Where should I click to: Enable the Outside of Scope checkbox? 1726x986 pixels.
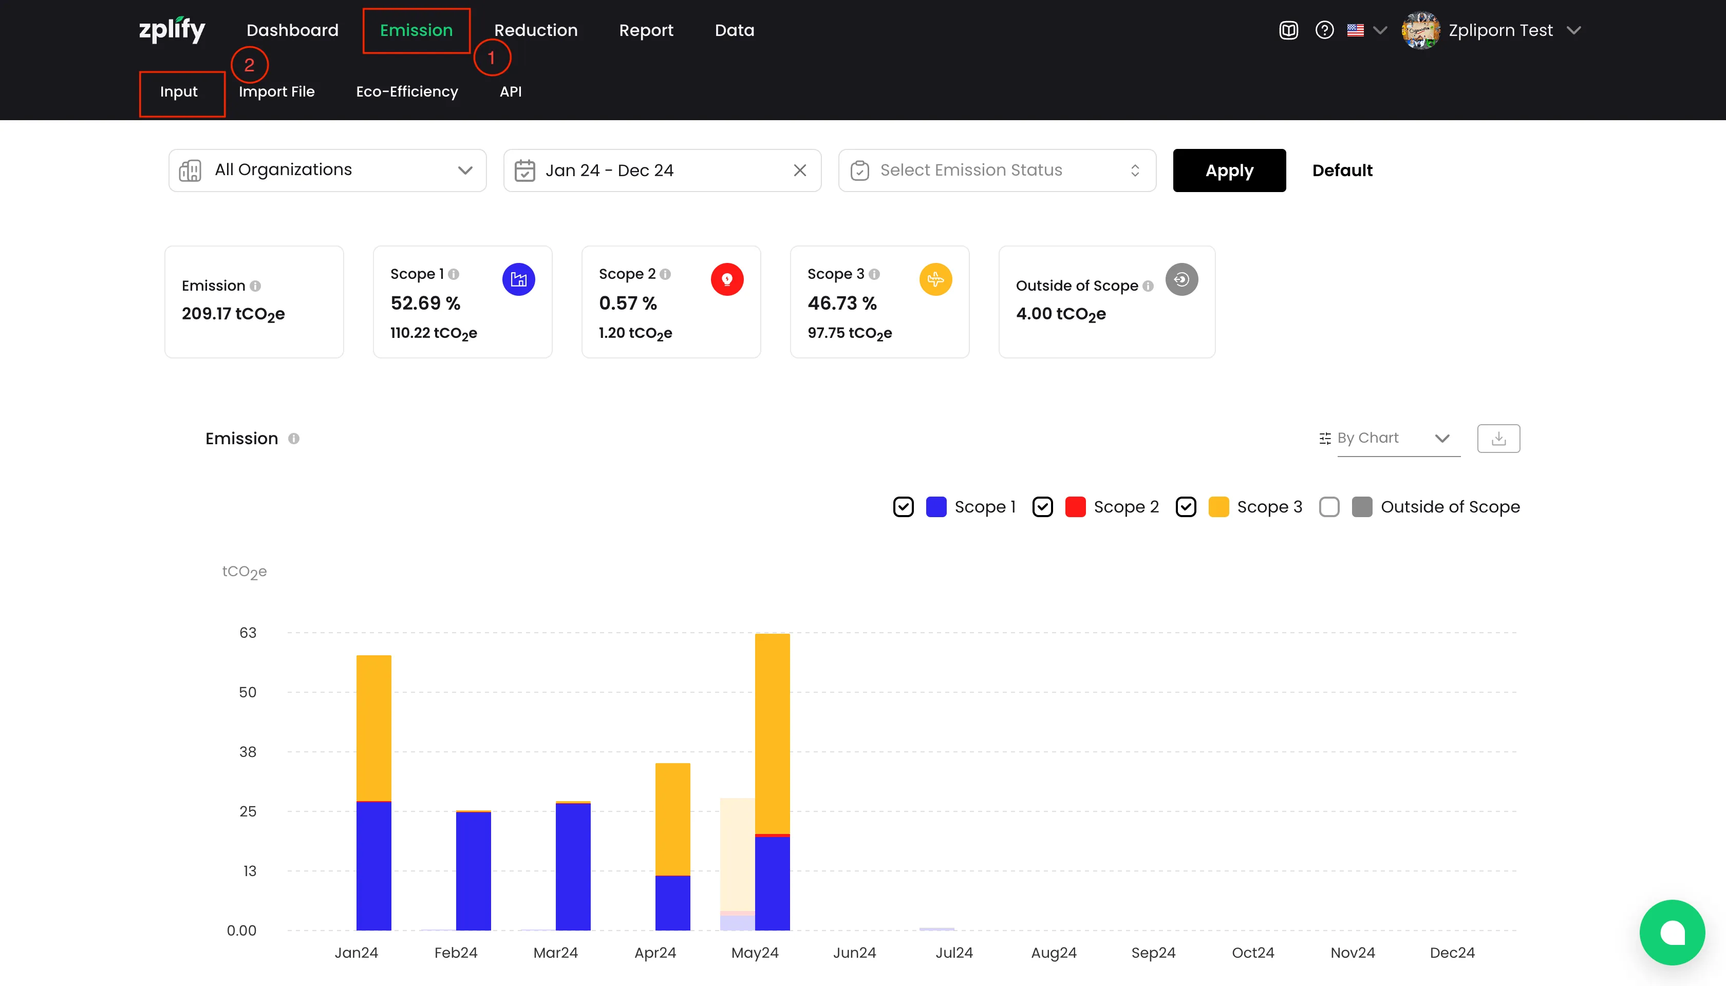[x=1329, y=506]
